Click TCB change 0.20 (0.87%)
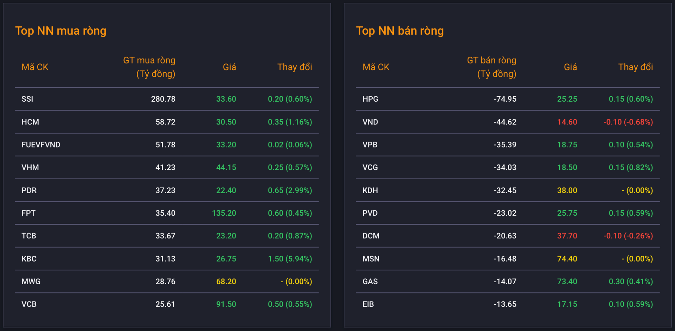 [290, 236]
